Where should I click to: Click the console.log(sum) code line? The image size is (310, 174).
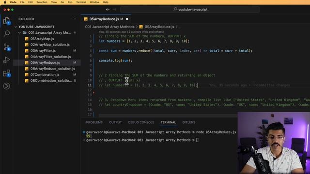(x=115, y=60)
